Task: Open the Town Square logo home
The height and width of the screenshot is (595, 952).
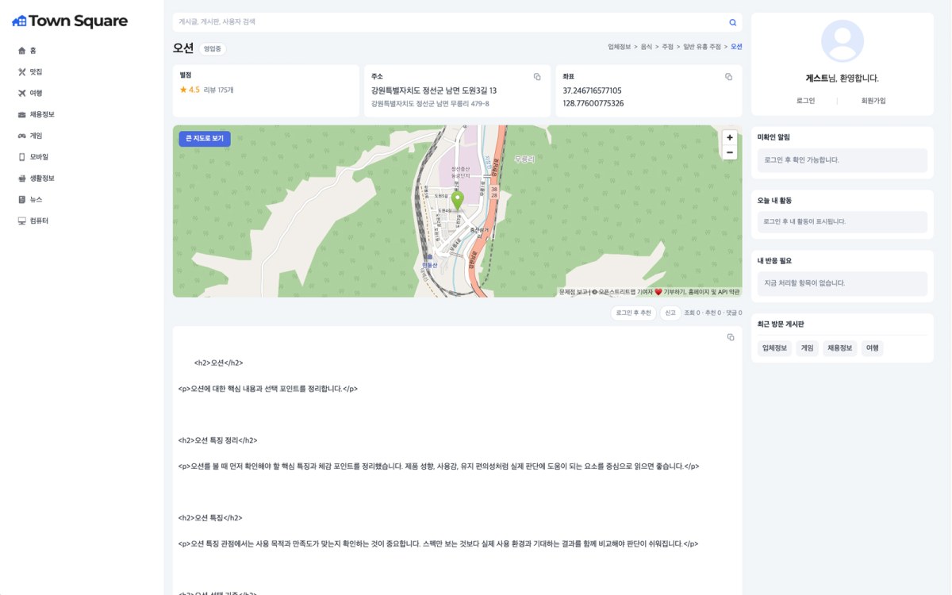Action: (x=70, y=21)
